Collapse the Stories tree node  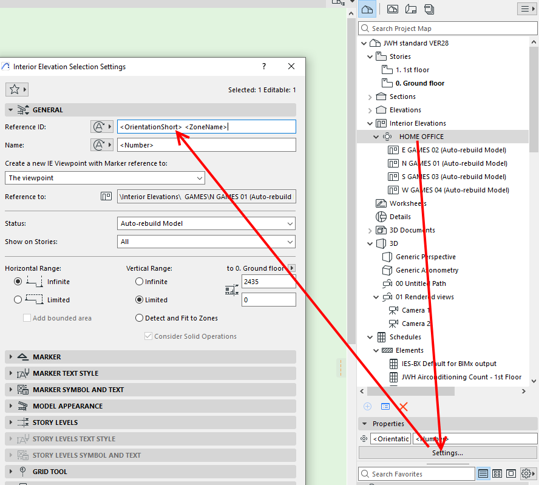pyautogui.click(x=370, y=56)
